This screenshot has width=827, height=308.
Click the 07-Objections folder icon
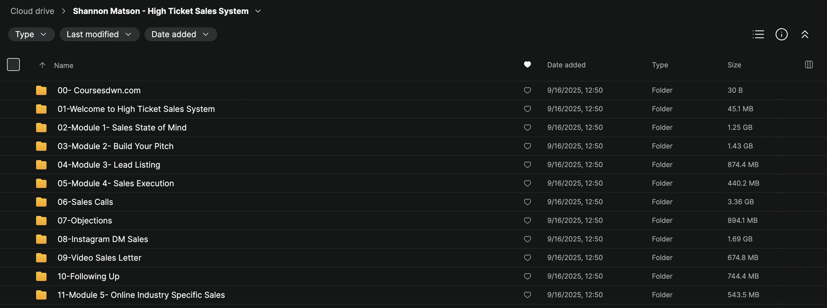(x=41, y=221)
